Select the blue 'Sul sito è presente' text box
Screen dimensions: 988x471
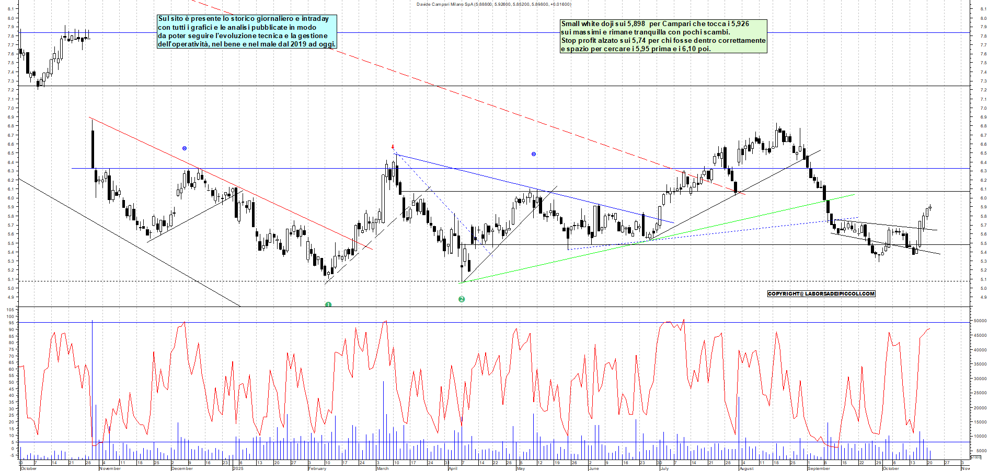[x=247, y=31]
